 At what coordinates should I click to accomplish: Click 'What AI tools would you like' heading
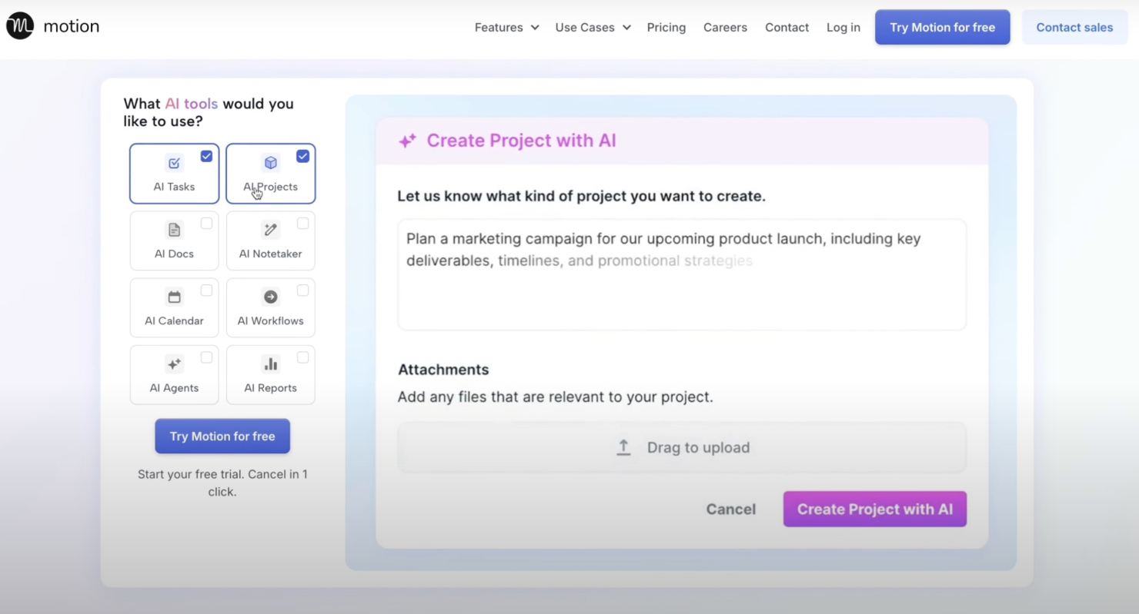coord(209,112)
